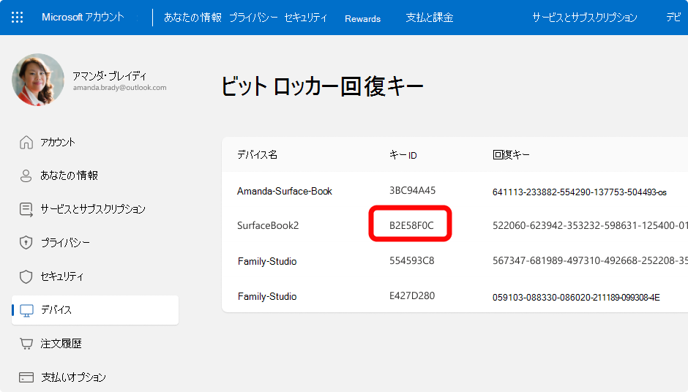Select セキュリティ in the sidebar
688x392 pixels.
(x=62, y=276)
